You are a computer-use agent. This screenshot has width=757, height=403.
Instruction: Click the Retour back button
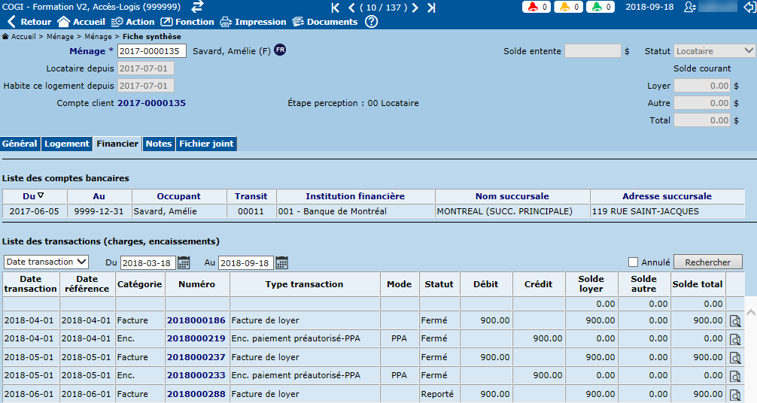pos(30,22)
